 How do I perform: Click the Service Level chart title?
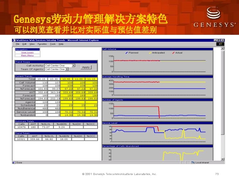coord(110,123)
